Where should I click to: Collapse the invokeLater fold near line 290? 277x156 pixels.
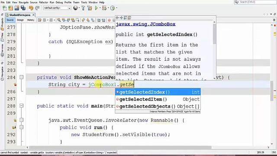pyautogui.click(x=21, y=120)
